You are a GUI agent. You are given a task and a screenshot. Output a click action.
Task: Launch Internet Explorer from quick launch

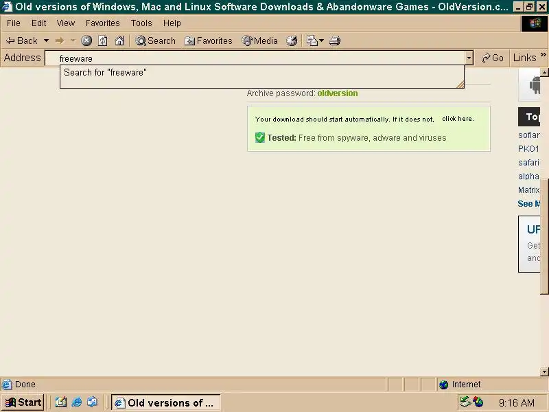pos(77,402)
